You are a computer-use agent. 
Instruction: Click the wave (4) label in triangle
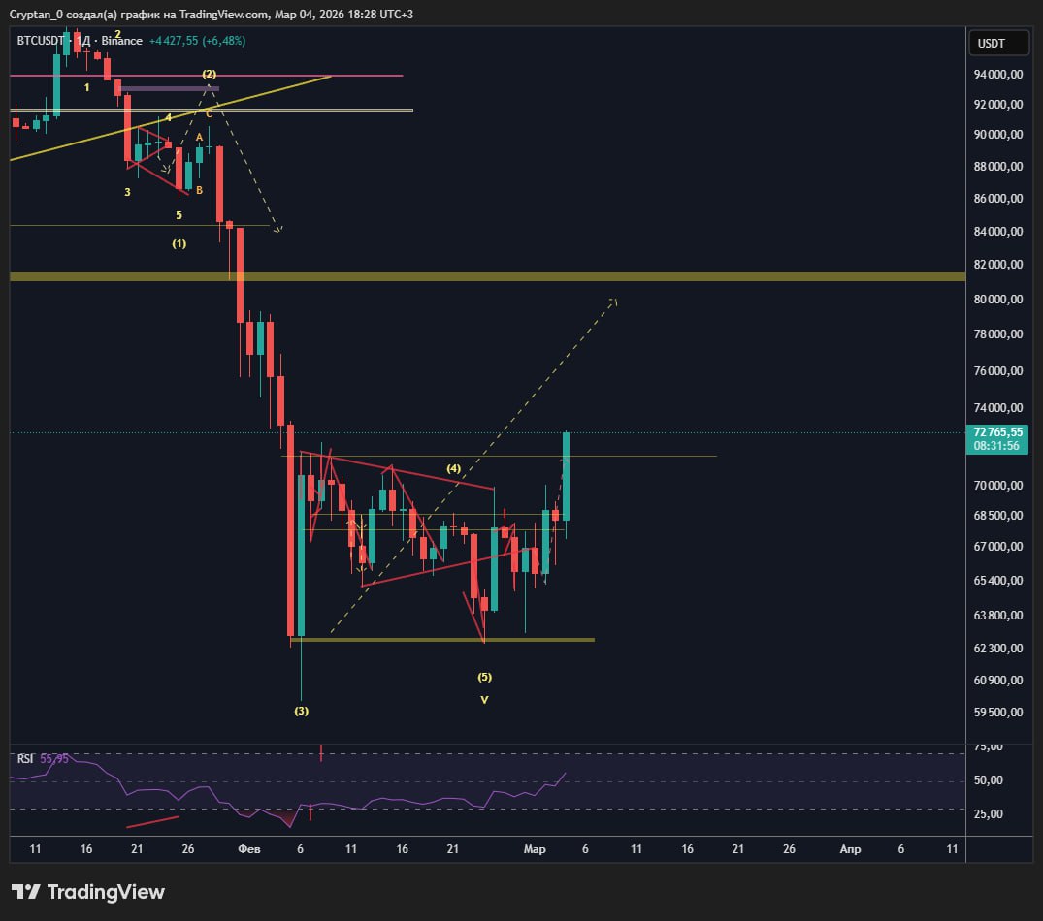click(x=453, y=469)
